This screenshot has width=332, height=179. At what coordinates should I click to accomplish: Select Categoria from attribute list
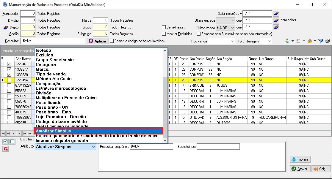point(46,64)
